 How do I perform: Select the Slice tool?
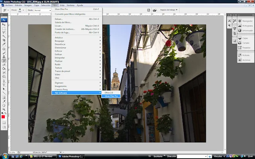point(4,44)
